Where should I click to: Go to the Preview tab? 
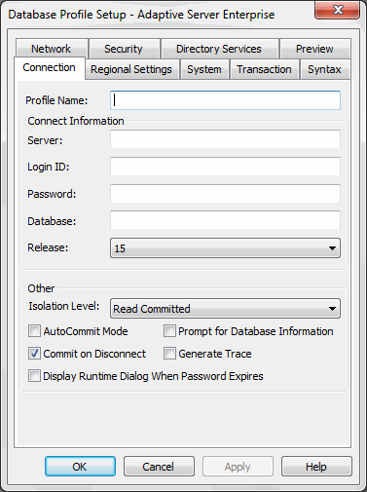pyautogui.click(x=314, y=49)
